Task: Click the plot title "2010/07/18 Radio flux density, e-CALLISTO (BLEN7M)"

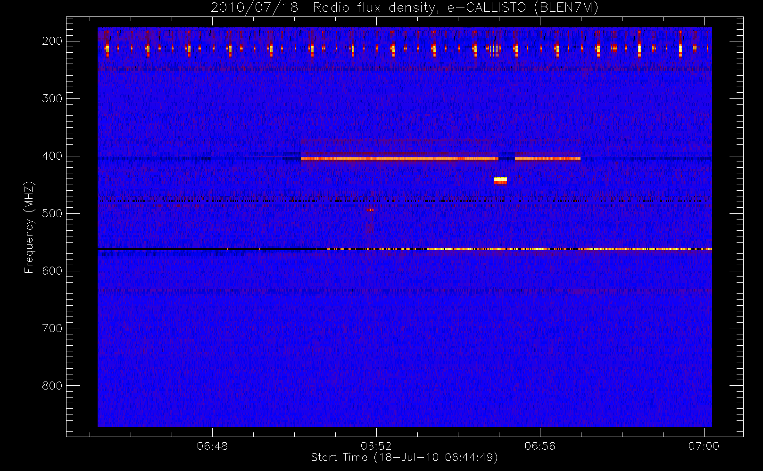Action: (x=405, y=8)
